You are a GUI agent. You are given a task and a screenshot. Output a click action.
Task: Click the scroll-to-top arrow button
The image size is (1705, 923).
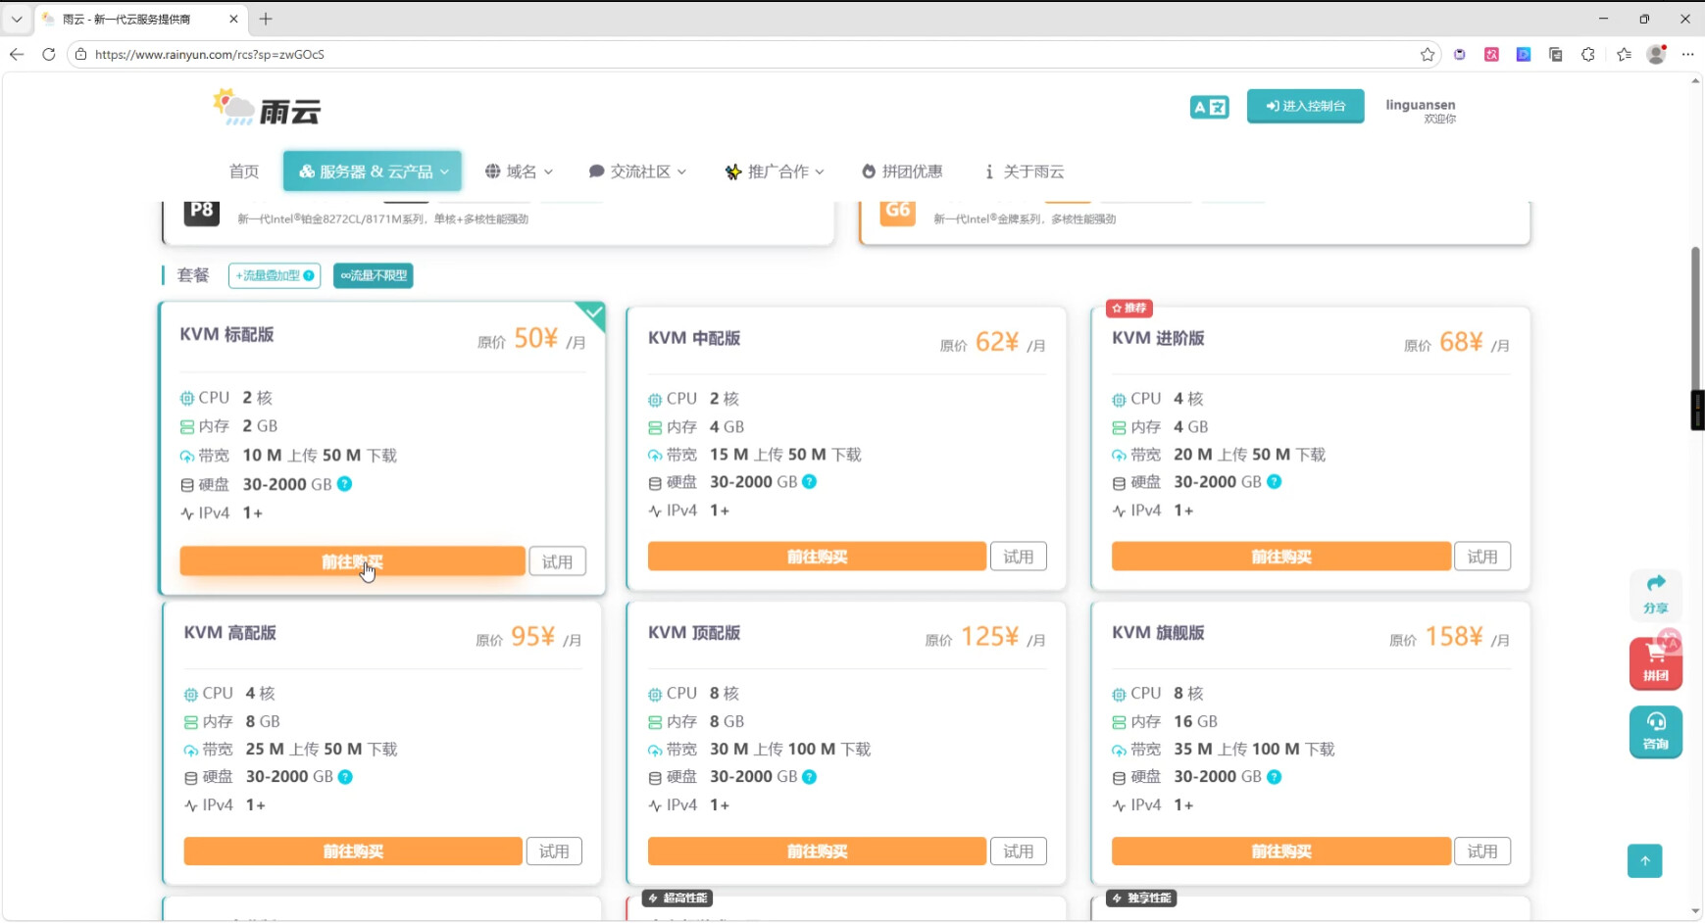tap(1644, 860)
